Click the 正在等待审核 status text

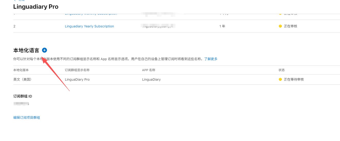294,79
